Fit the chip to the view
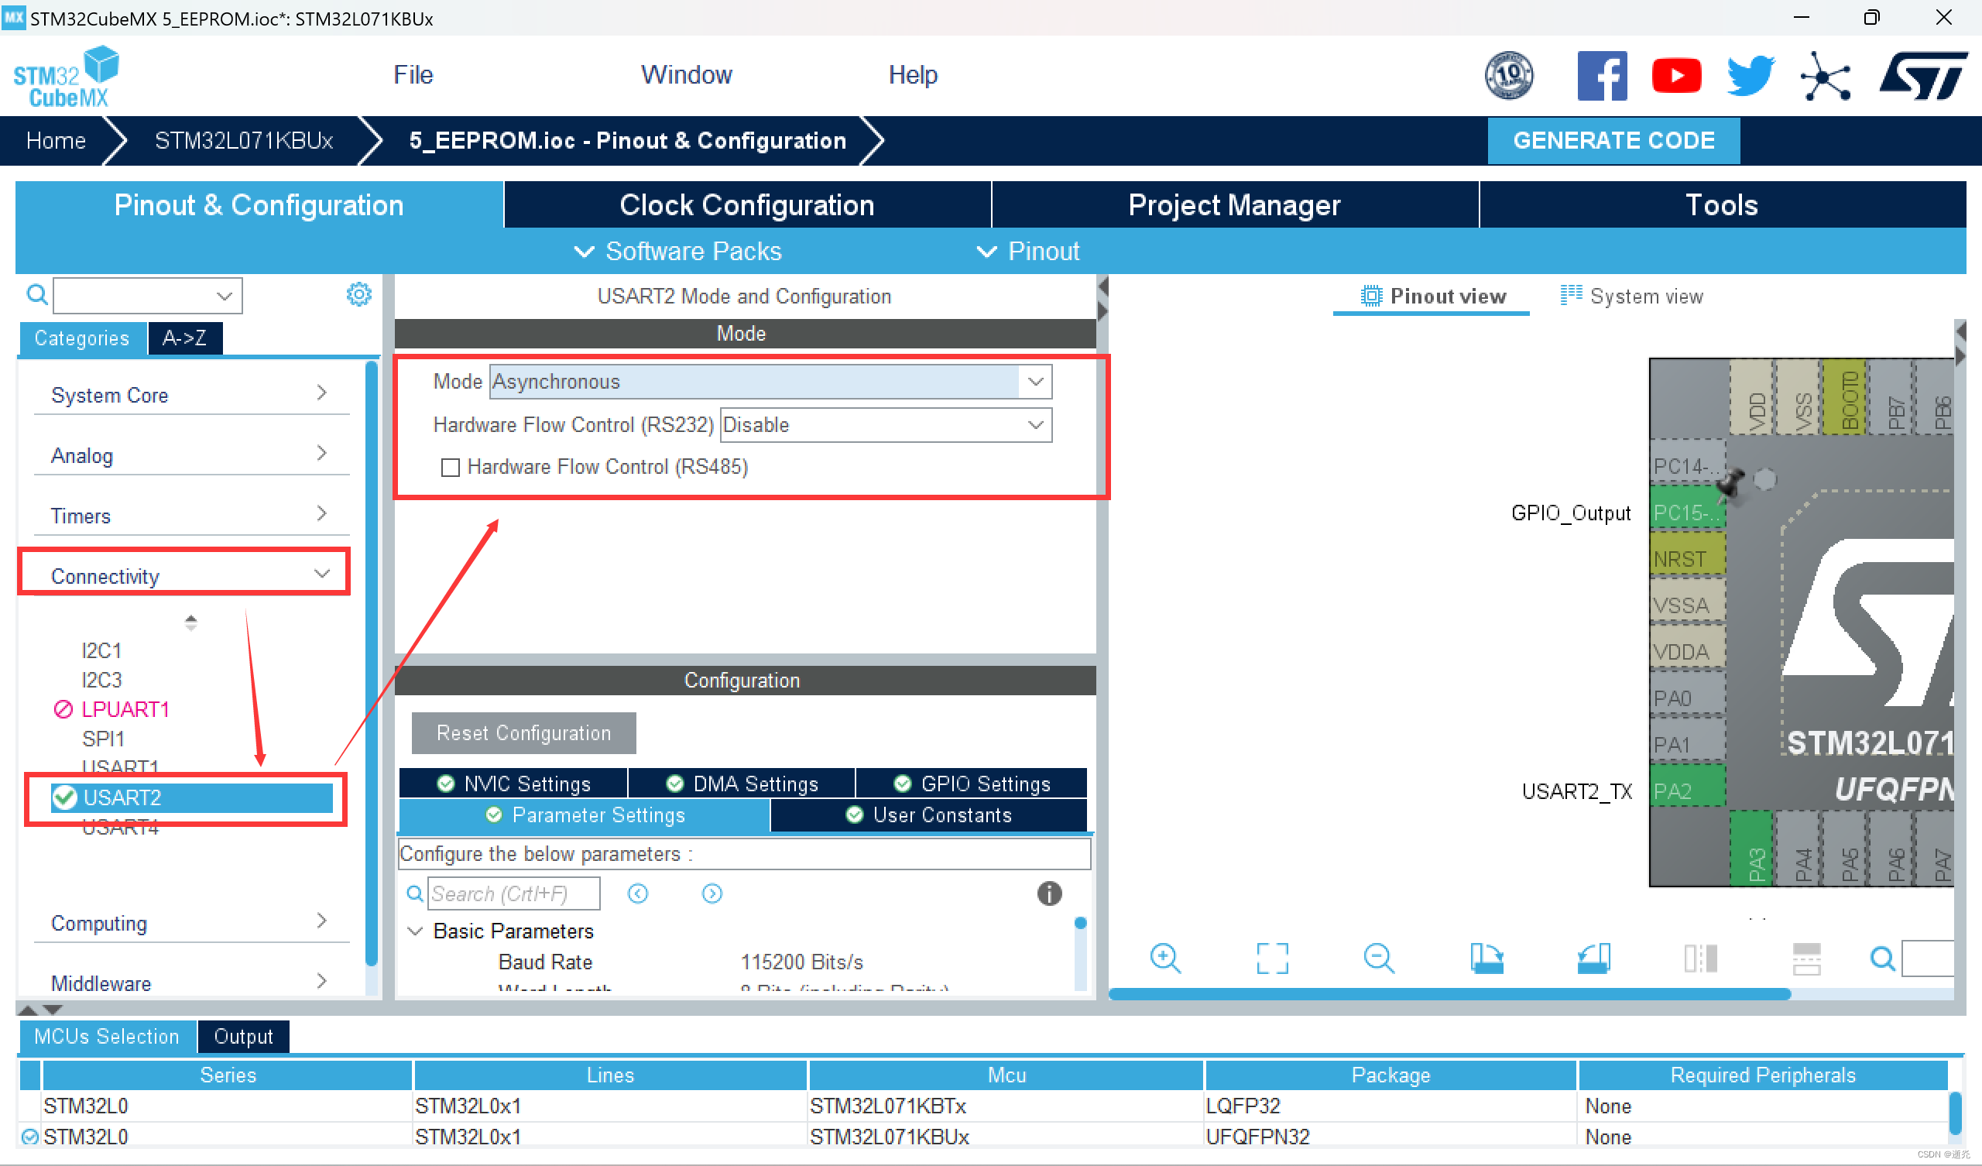 coord(1272,958)
